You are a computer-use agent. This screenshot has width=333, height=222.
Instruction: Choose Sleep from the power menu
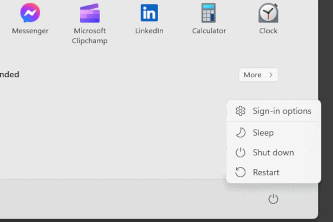[x=263, y=133]
